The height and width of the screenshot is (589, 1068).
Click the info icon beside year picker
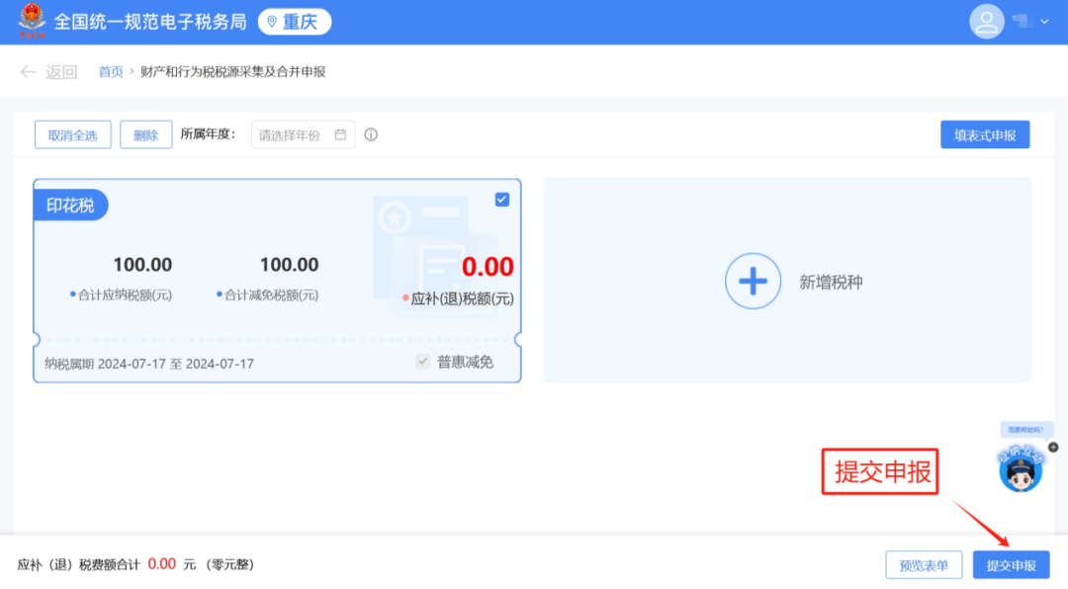click(x=371, y=134)
